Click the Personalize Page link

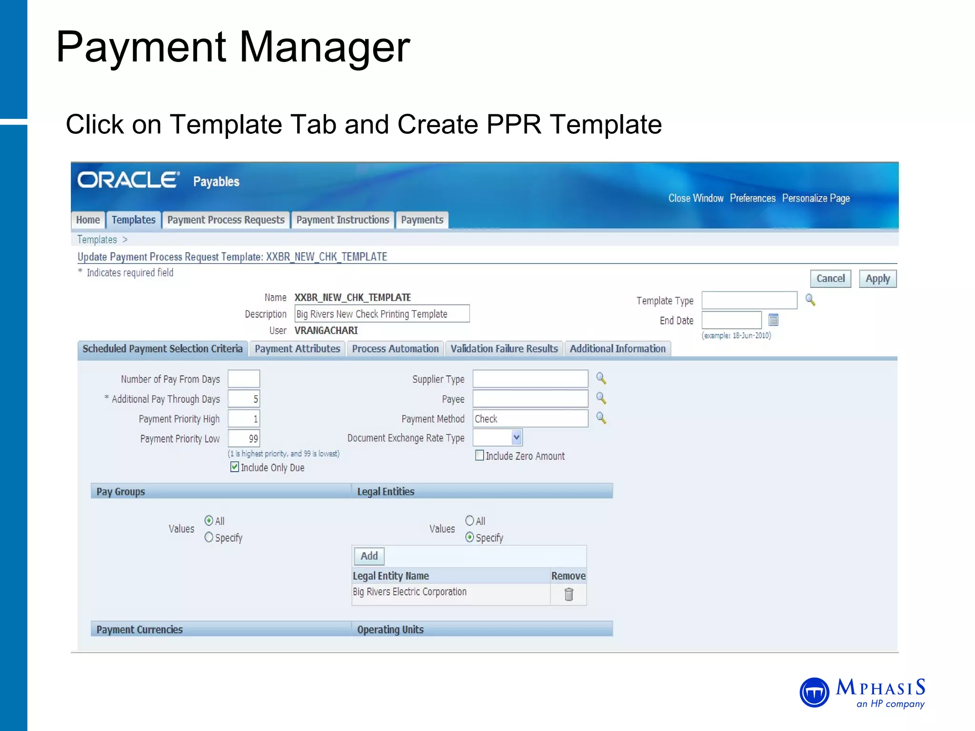tap(816, 198)
